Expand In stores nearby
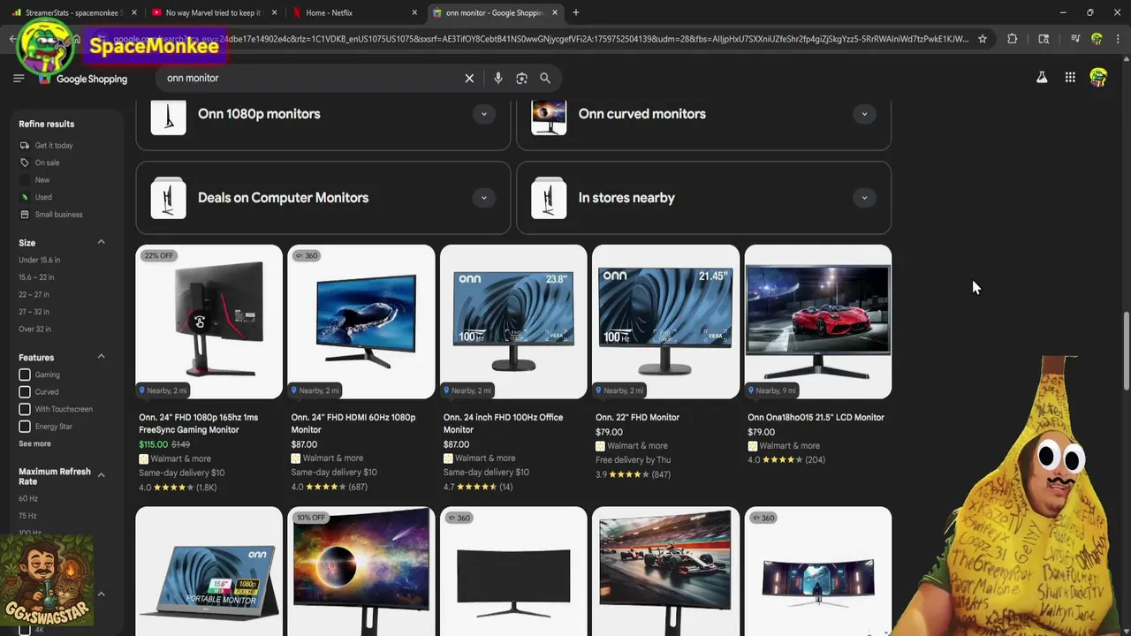1131x636 pixels. [864, 198]
